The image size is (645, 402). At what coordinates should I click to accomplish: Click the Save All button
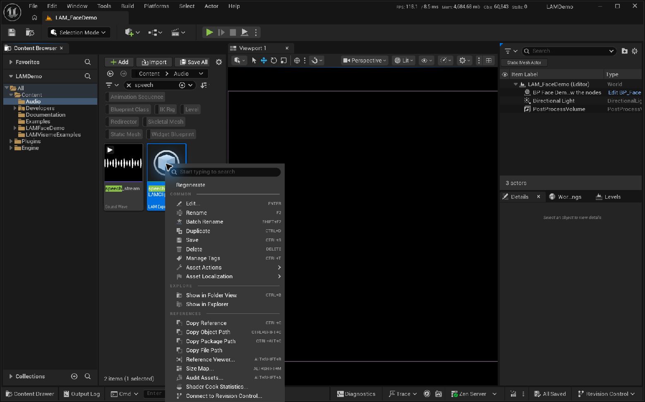coord(193,62)
